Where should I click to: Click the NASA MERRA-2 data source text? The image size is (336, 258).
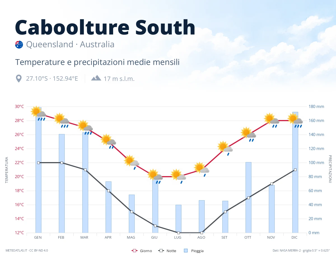(x=301, y=250)
